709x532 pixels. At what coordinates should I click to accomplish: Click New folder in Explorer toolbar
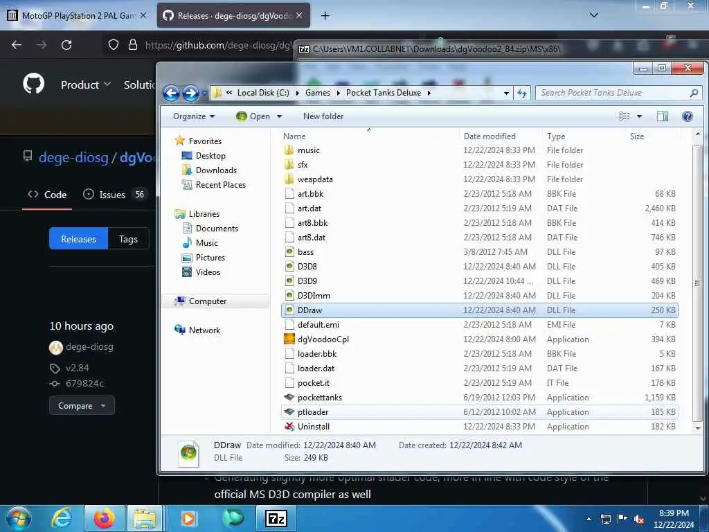[x=323, y=116]
